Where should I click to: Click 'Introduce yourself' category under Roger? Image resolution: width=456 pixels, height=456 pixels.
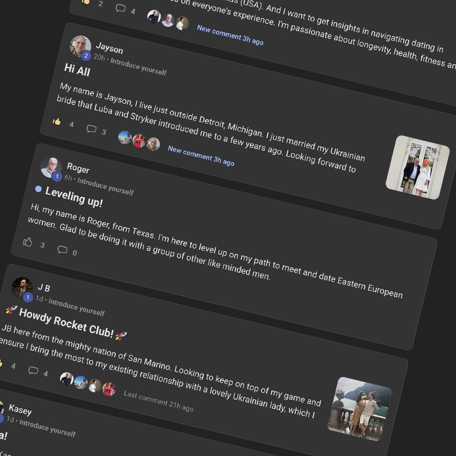(106, 186)
